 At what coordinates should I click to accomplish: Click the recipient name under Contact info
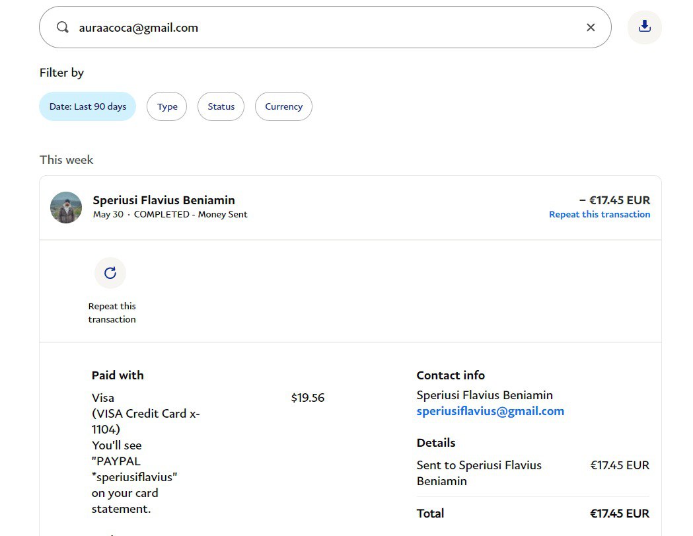click(484, 395)
